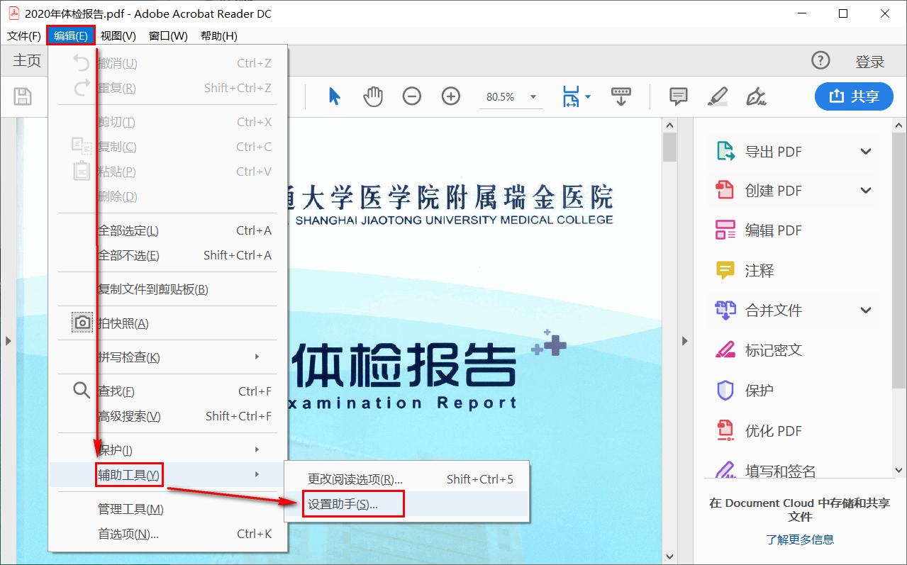Click the 编辑(E) menu title

(x=71, y=36)
